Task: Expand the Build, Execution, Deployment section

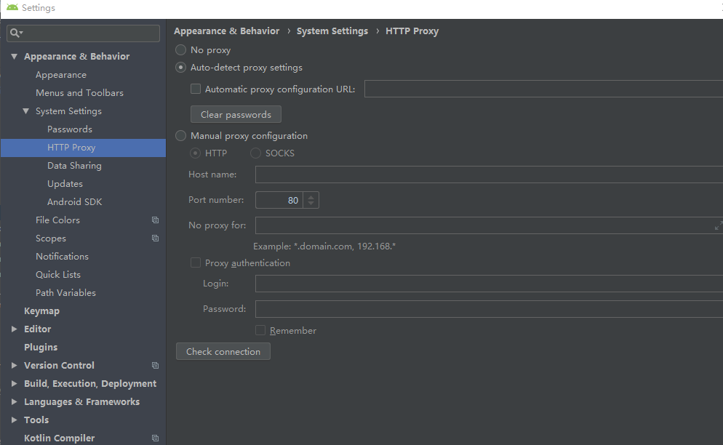Action: [x=13, y=383]
